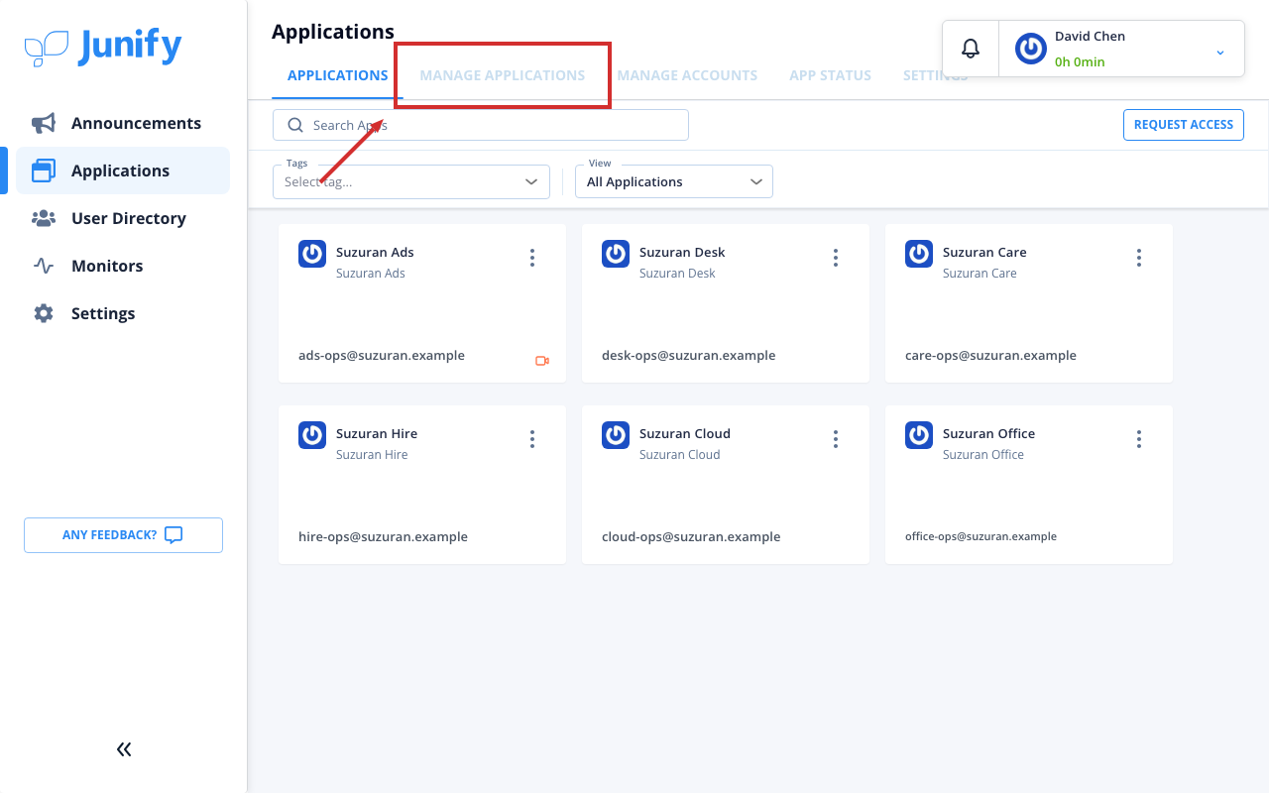The height and width of the screenshot is (793, 1269).
Task: Switch to the Manage Applications tab
Action: coord(503,75)
